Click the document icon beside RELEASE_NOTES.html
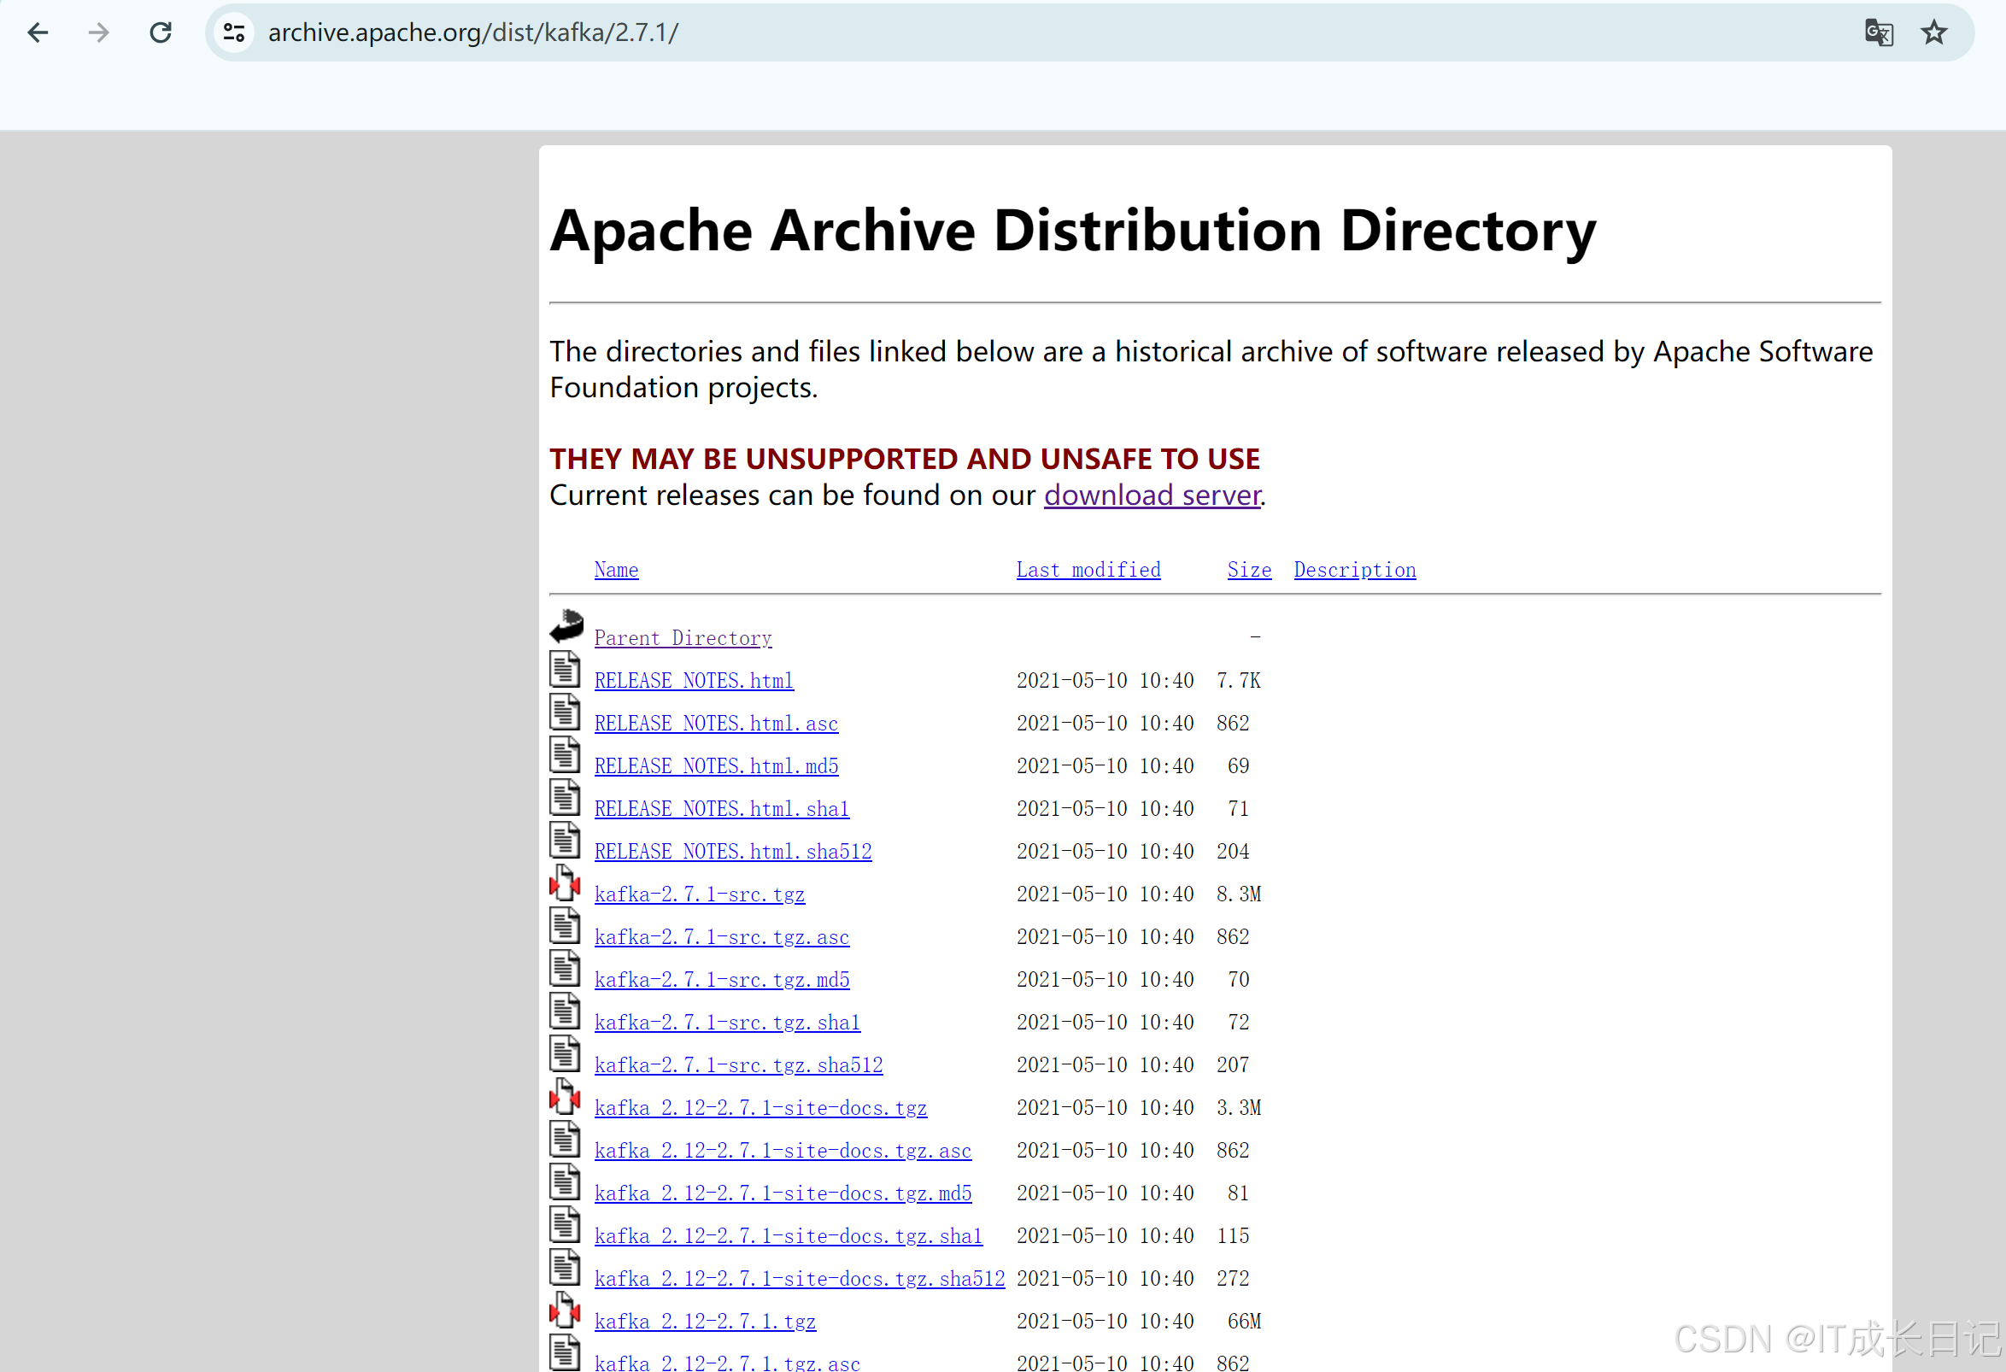This screenshot has width=2006, height=1372. (565, 671)
